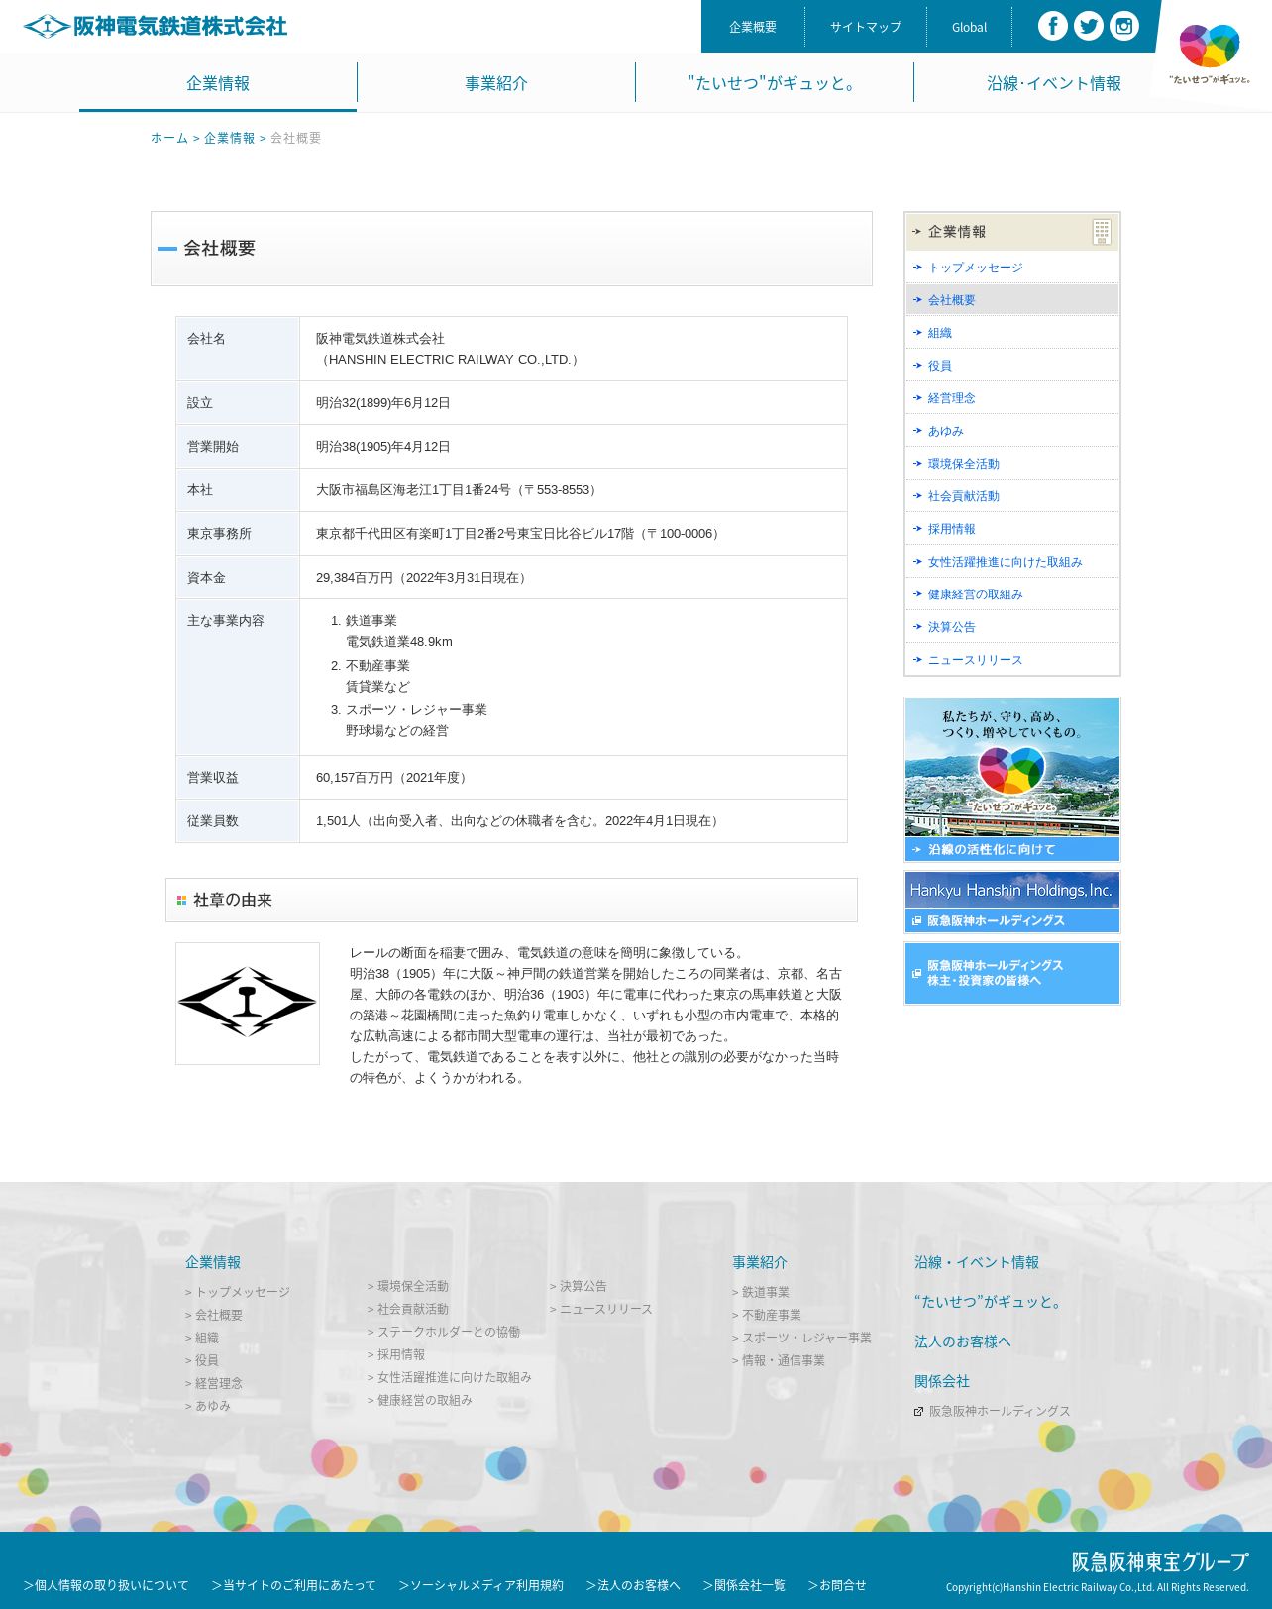This screenshot has width=1272, height=1609.
Task: Click footer heading 企業情報
Action: [213, 1262]
